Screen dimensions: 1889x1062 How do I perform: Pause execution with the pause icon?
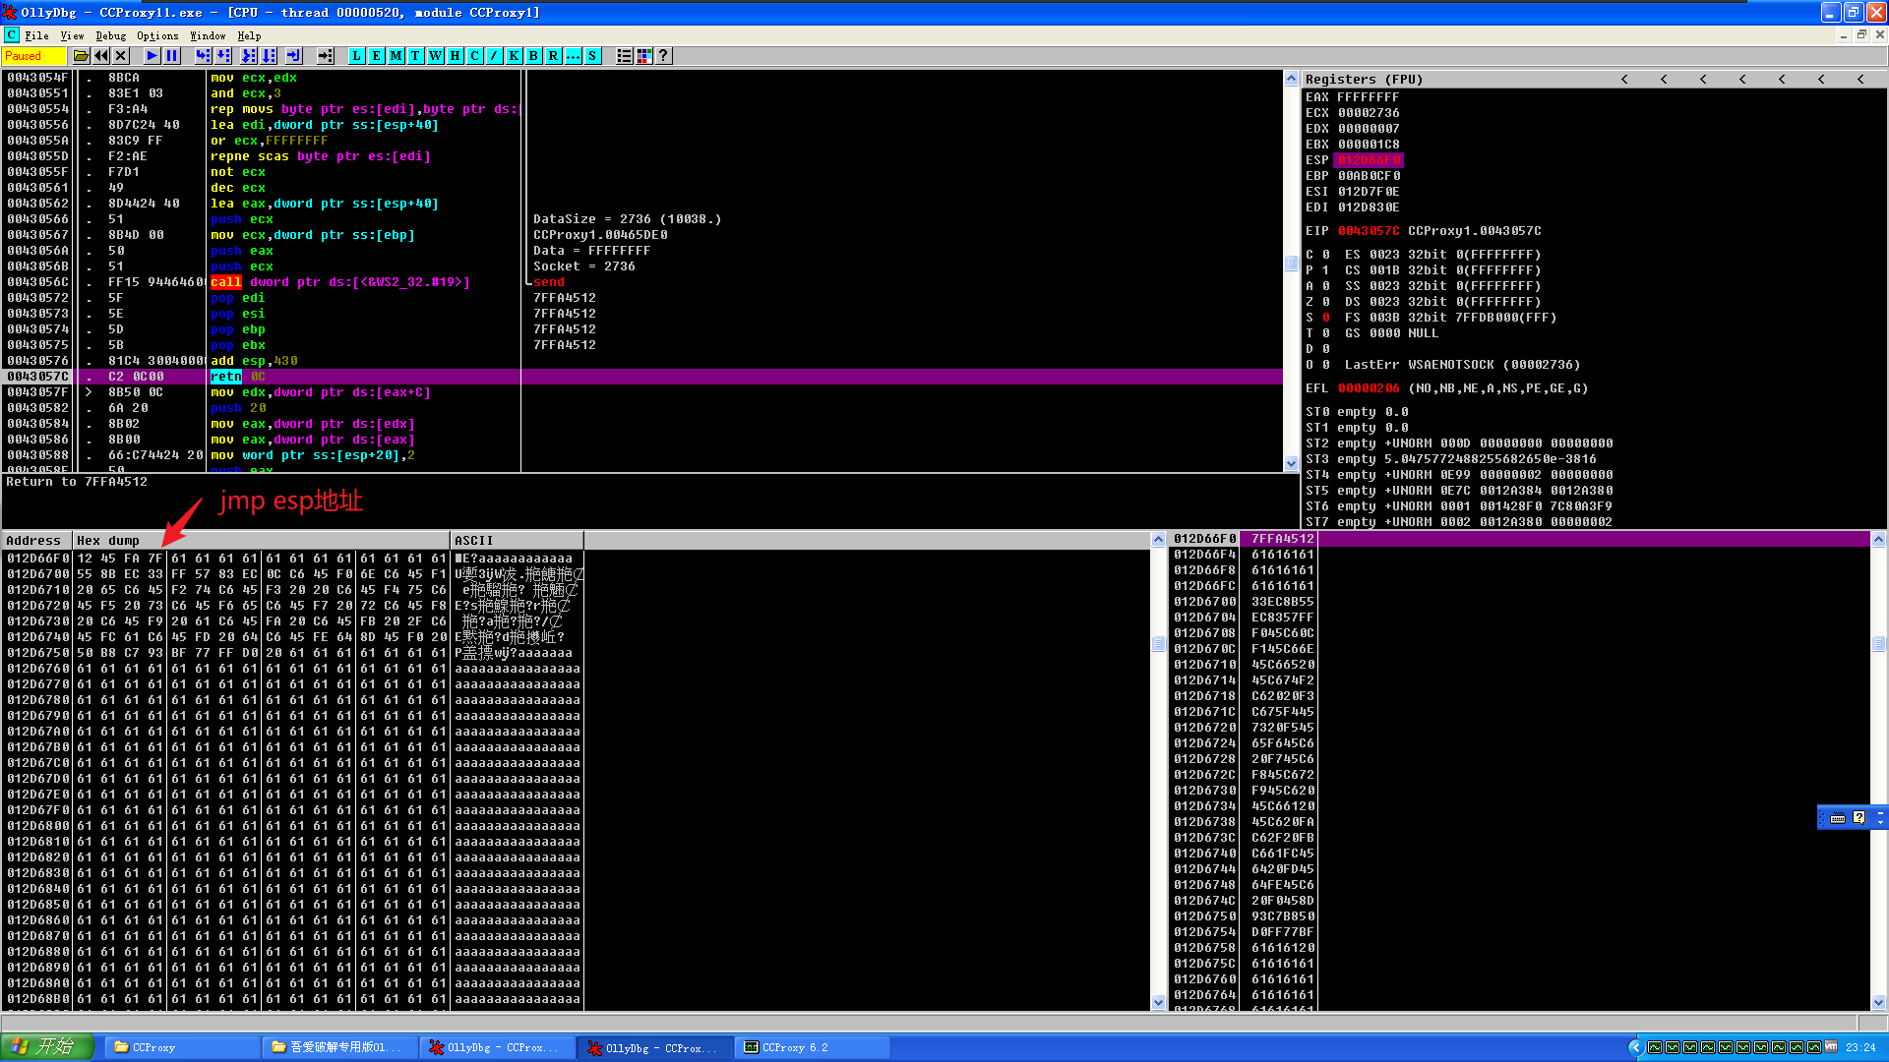171,56
